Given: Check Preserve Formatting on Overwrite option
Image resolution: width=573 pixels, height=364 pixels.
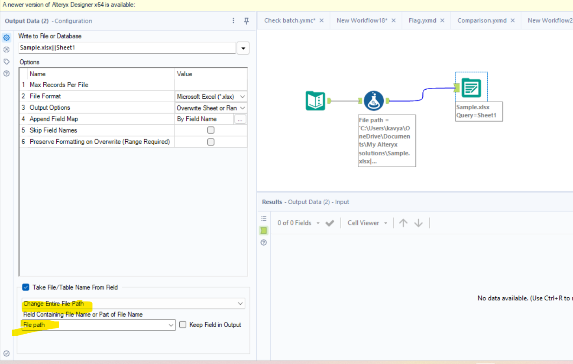Looking at the screenshot, I should [210, 142].
